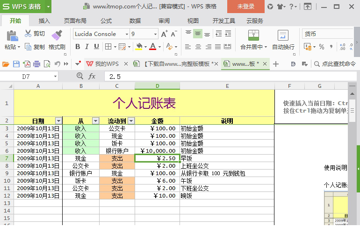Screen dimensions: 360x234
Task: Align text left
Action: click(188, 47)
